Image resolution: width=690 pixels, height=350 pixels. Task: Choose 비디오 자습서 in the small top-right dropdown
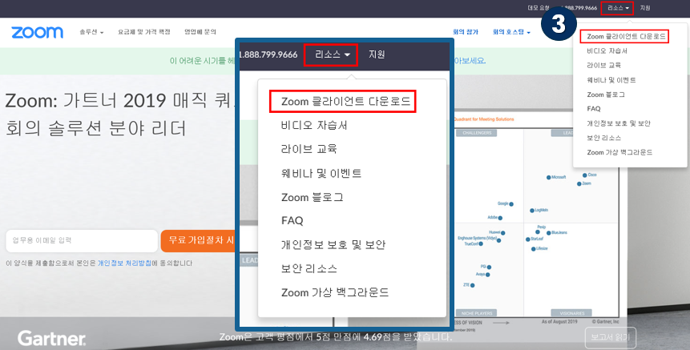tap(607, 51)
